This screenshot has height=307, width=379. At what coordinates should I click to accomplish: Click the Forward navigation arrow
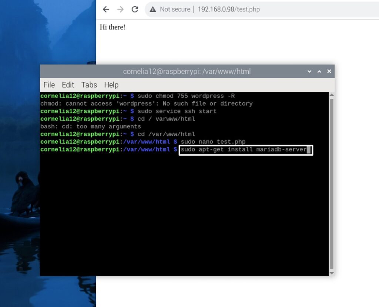click(120, 9)
